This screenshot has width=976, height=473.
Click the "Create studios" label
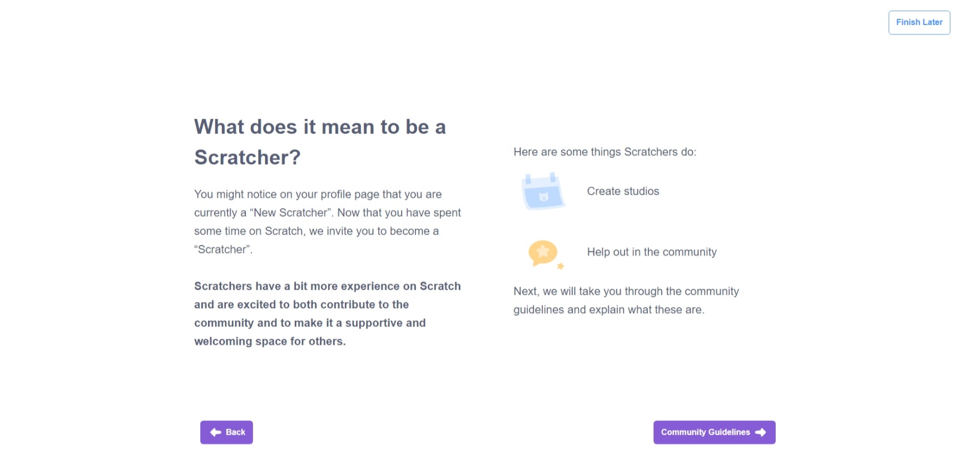623,192
